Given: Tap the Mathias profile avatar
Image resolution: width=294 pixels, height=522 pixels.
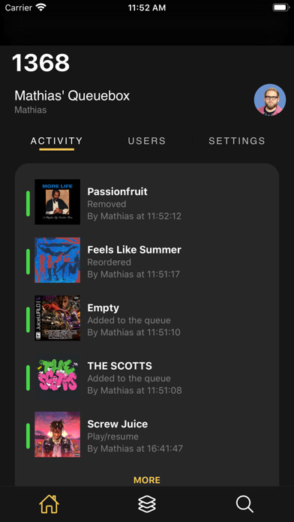Looking at the screenshot, I should coord(270,100).
